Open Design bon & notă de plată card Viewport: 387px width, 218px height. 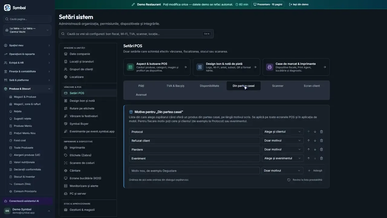[226, 67]
